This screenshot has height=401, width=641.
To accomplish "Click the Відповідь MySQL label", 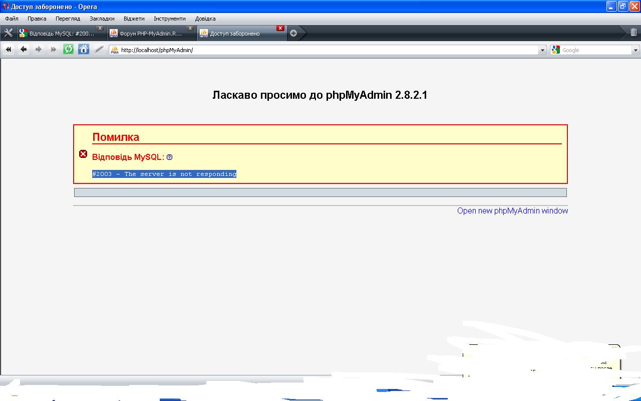I will click(x=128, y=157).
